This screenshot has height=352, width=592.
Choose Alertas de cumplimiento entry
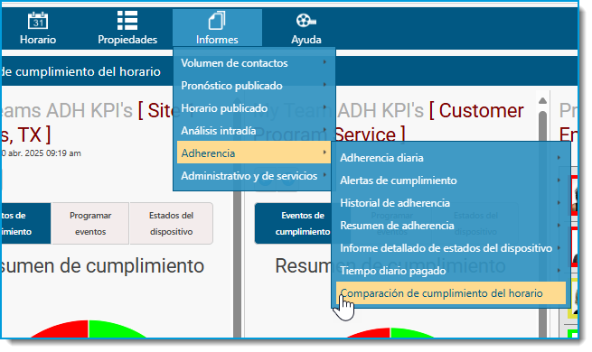(x=451, y=181)
